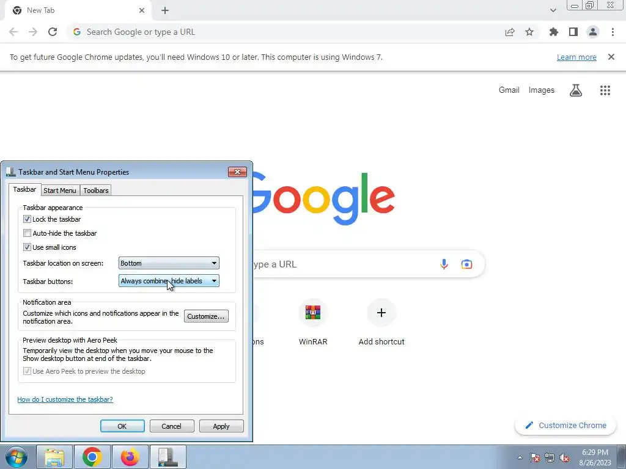Open the Chrome profile avatar
This screenshot has width=626, height=469.
click(593, 32)
